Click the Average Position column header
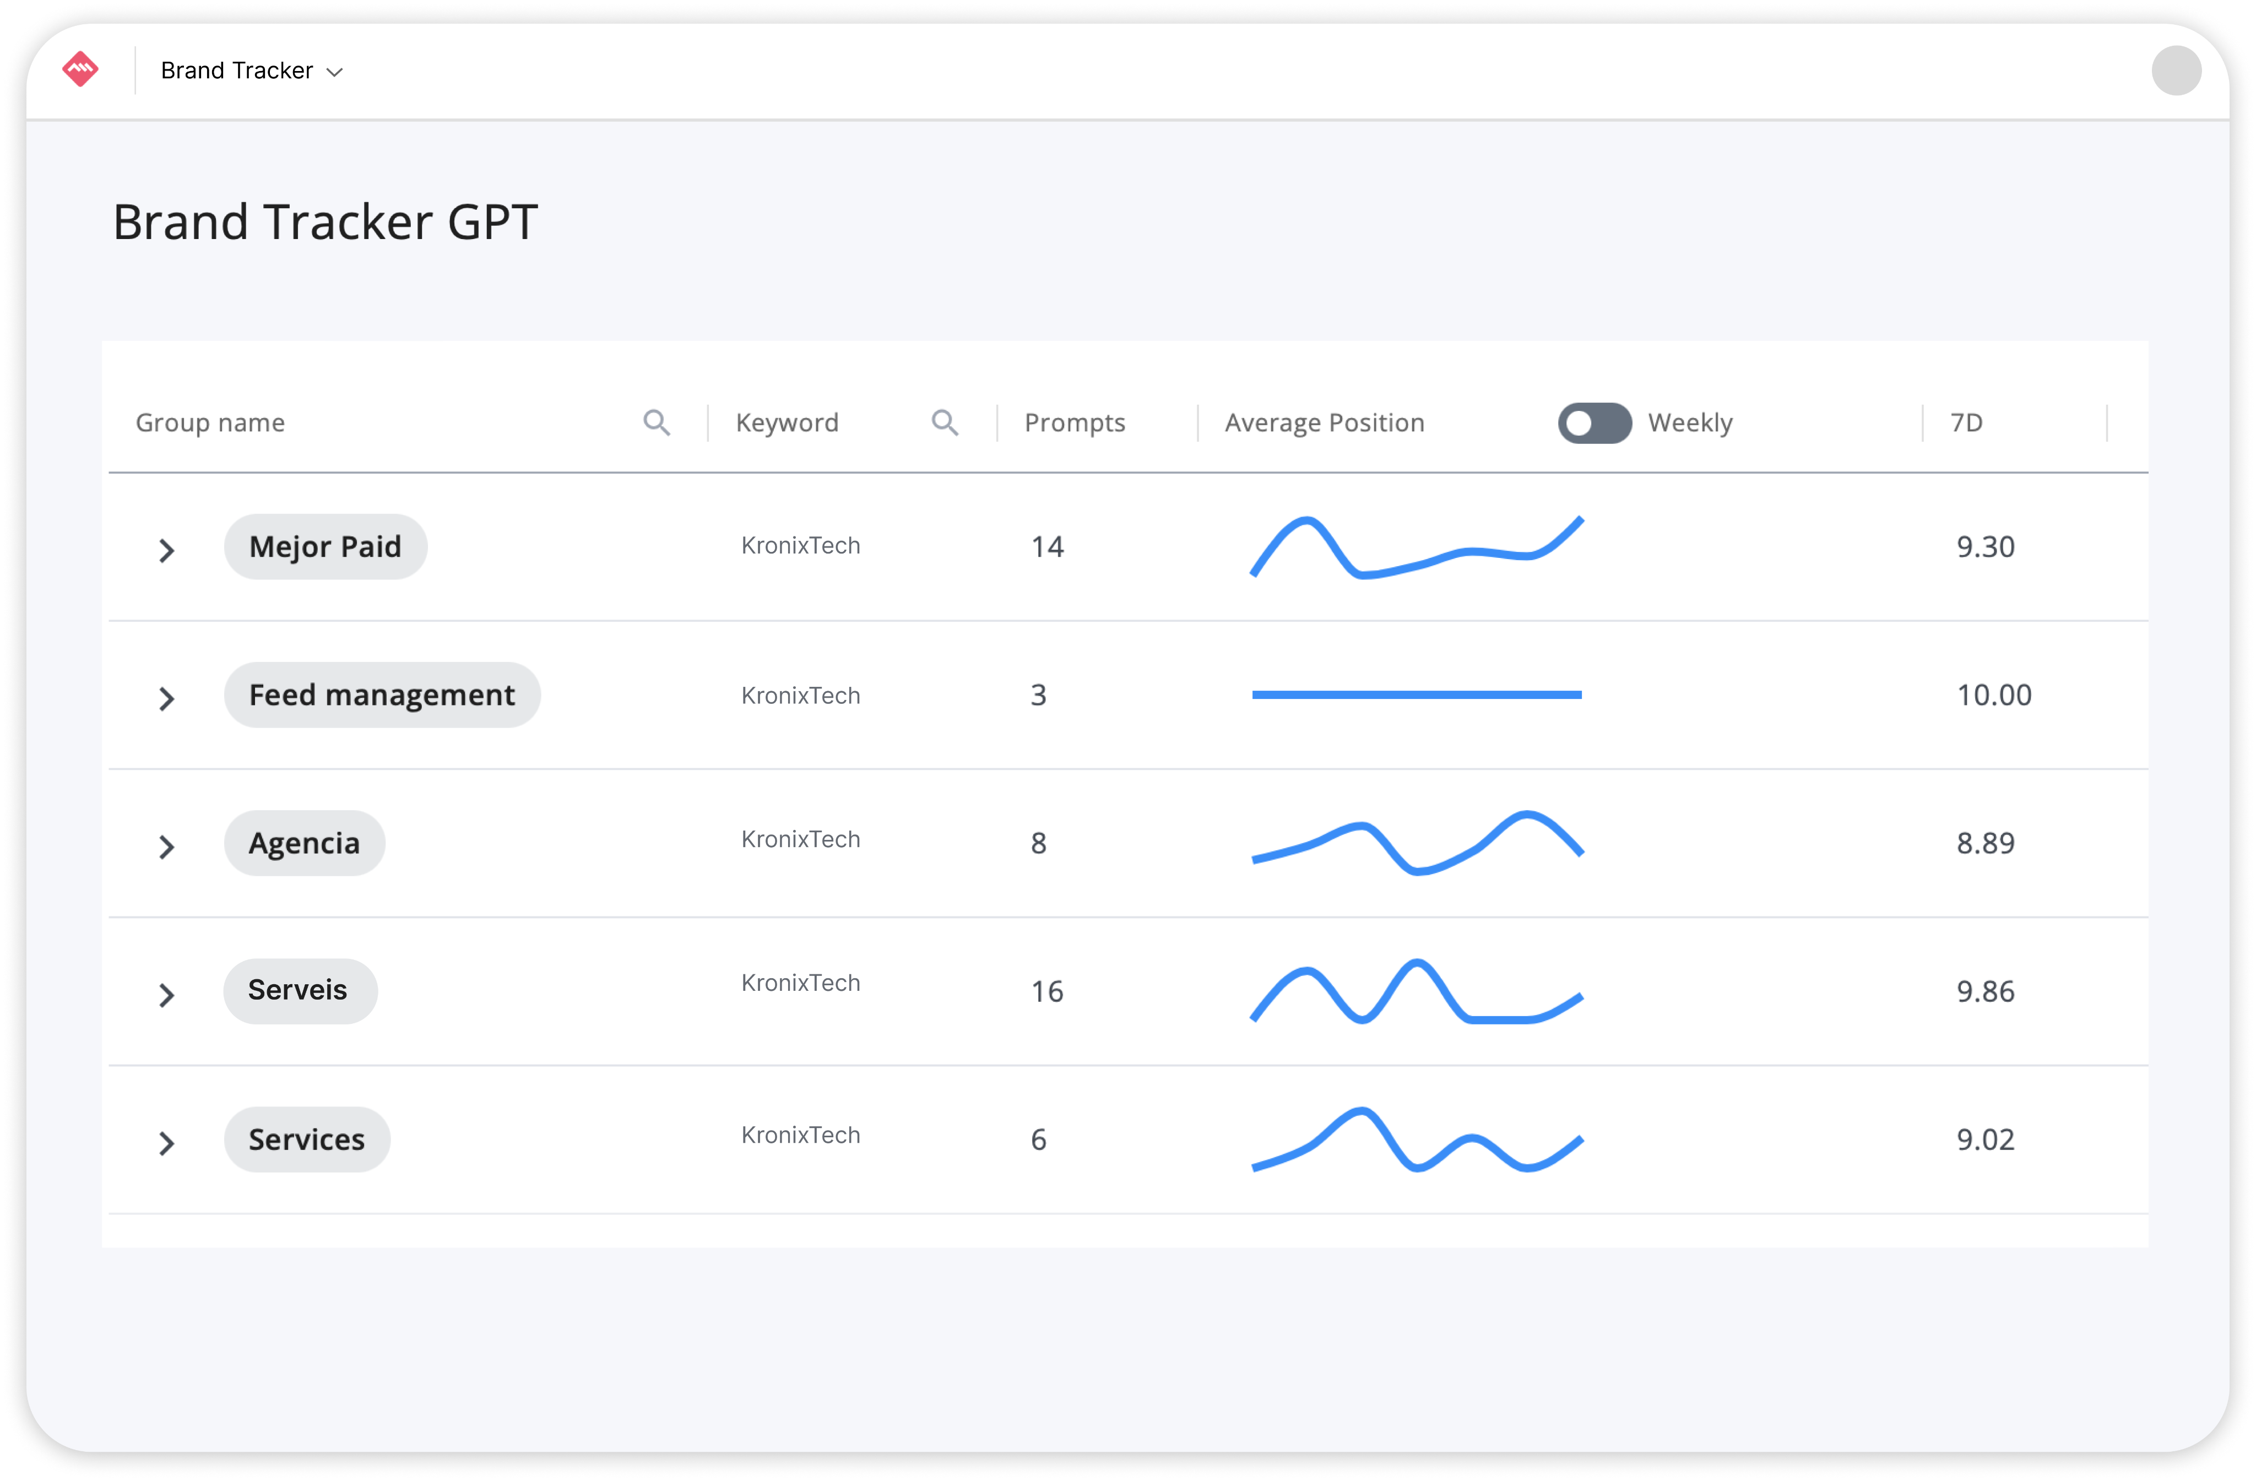Viewport: 2256px width, 1481px height. pyautogui.click(x=1324, y=423)
